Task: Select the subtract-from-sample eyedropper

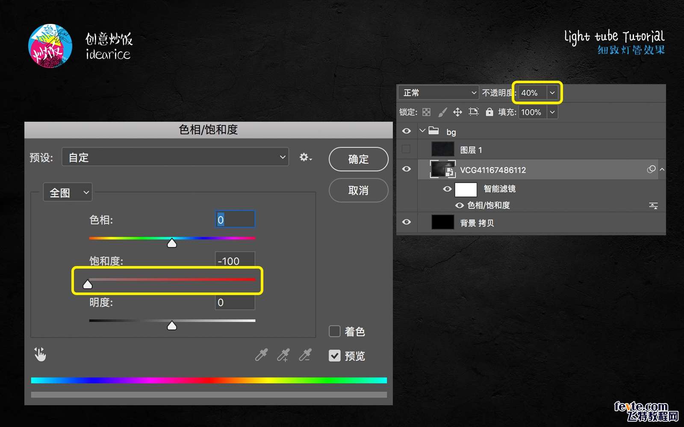Action: [305, 355]
